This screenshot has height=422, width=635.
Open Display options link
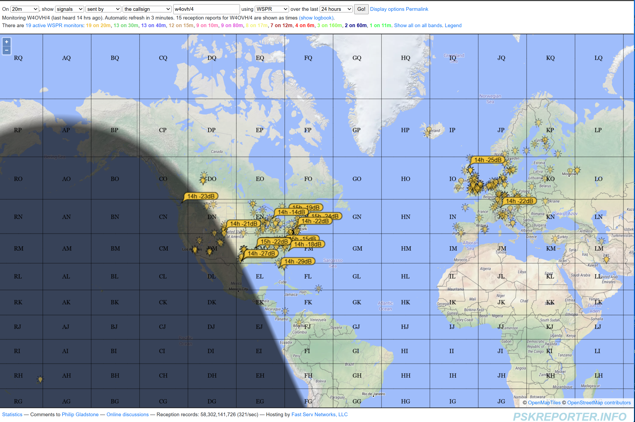[x=387, y=9]
